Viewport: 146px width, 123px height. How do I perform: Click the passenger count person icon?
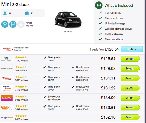click(5, 13)
